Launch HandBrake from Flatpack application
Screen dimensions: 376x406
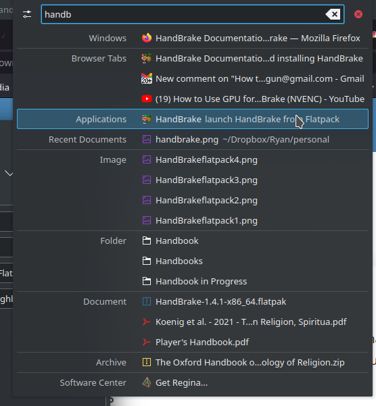coord(193,119)
